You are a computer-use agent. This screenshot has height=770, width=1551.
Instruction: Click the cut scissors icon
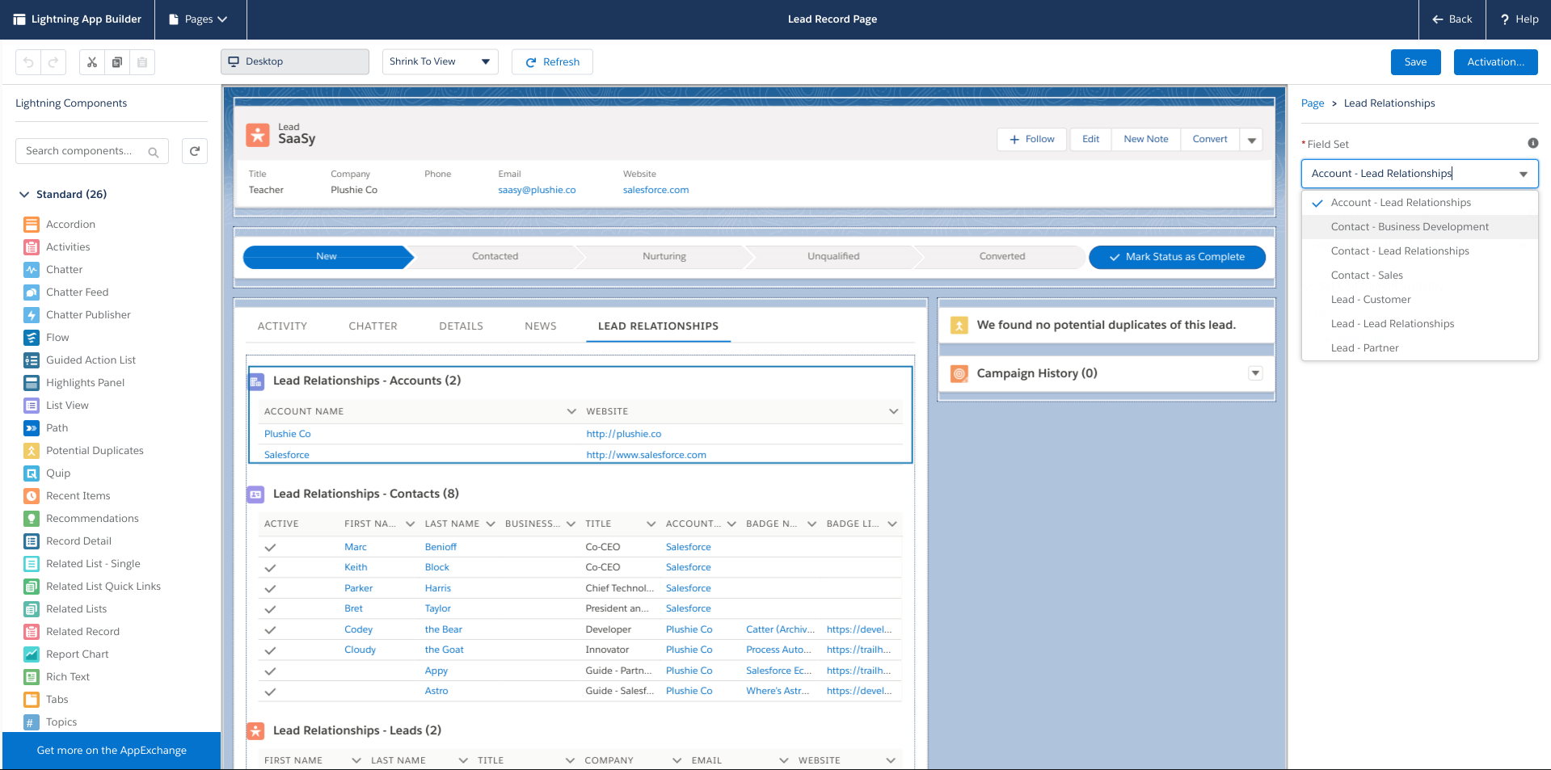click(x=92, y=62)
